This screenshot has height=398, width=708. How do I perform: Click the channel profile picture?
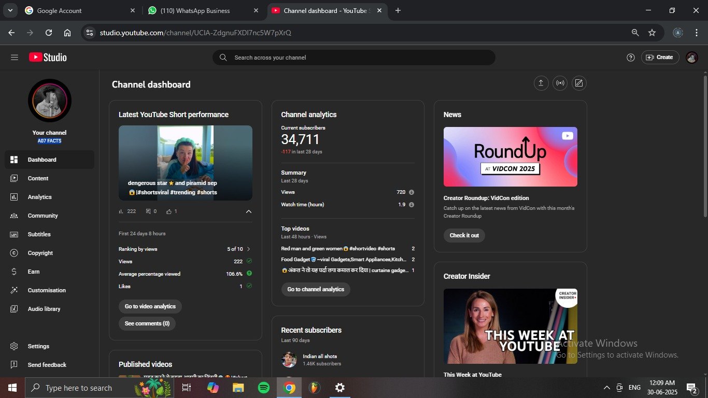50,101
